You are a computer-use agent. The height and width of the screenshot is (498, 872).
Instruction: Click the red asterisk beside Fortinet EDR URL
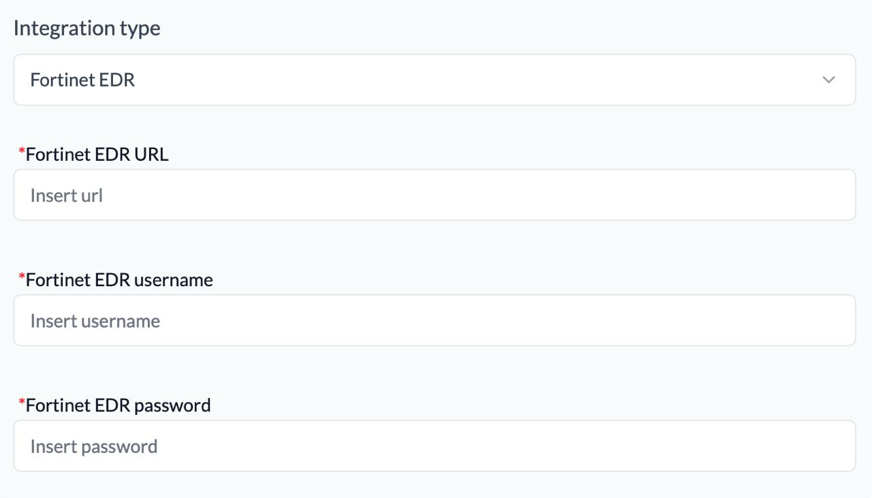[22, 151]
